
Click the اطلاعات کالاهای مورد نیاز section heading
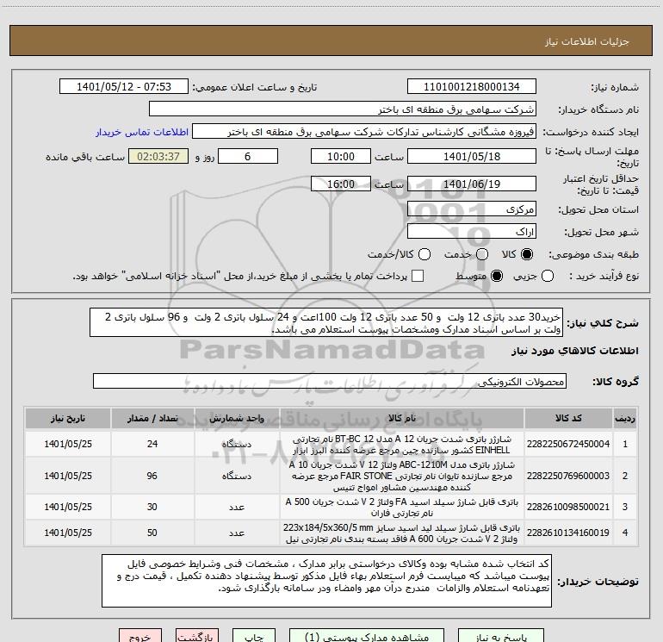click(575, 351)
